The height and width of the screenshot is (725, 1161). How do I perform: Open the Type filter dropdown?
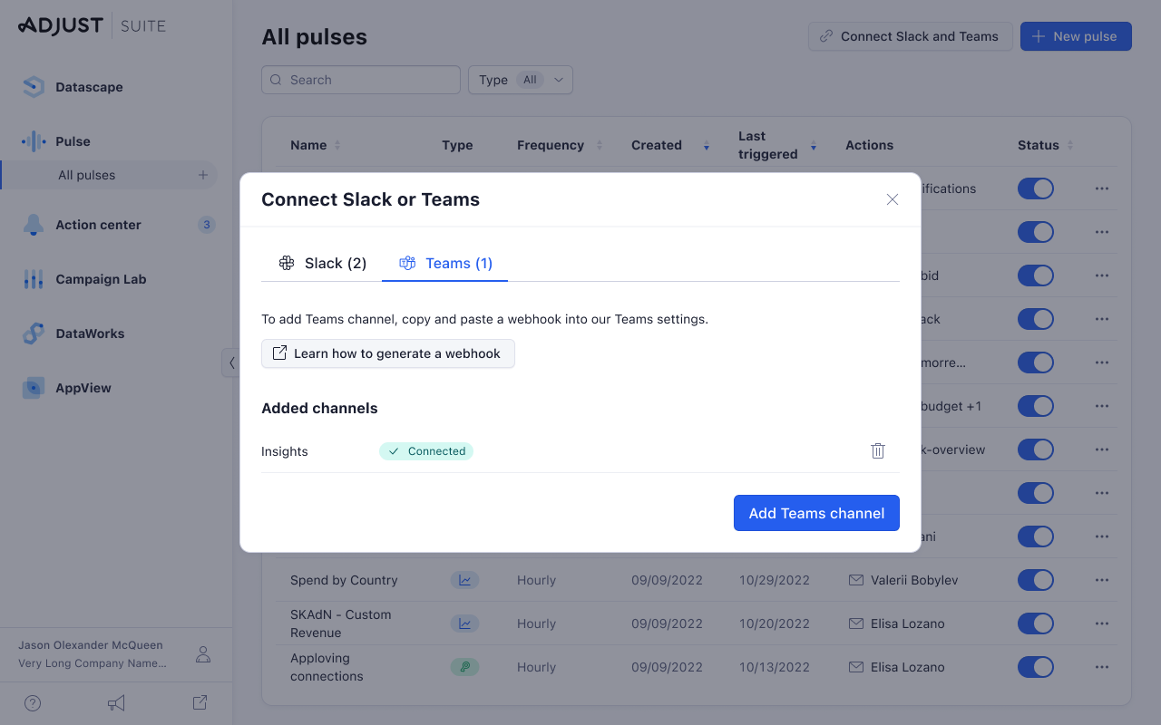[x=520, y=80]
